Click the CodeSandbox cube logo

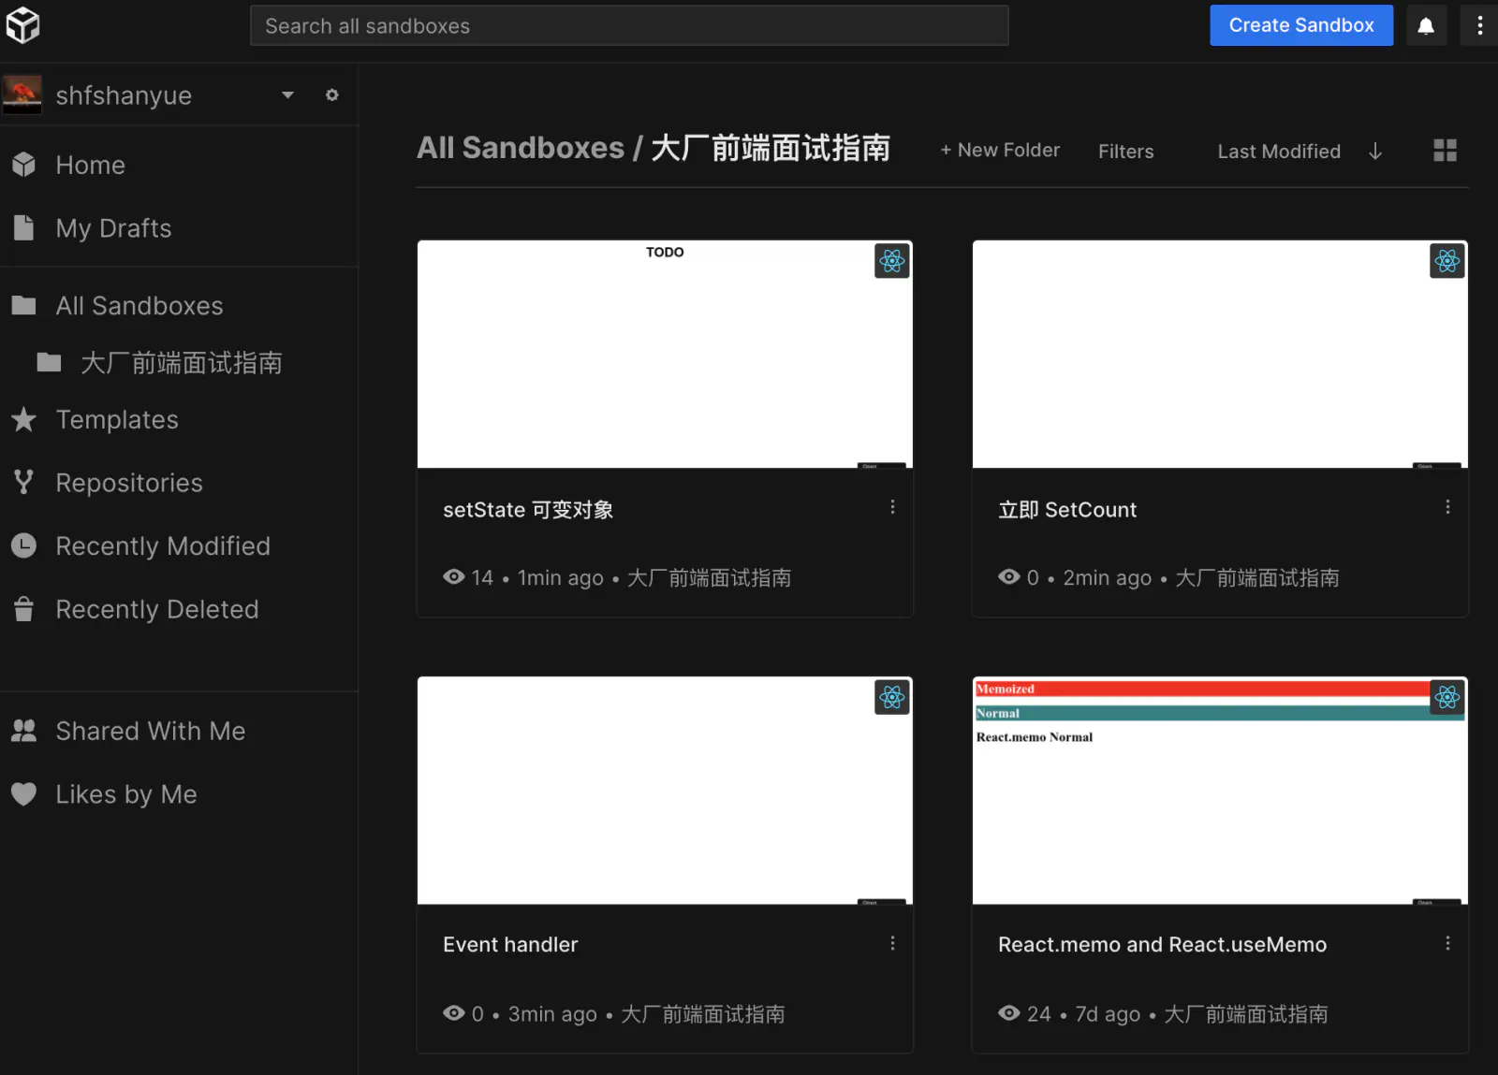click(22, 25)
